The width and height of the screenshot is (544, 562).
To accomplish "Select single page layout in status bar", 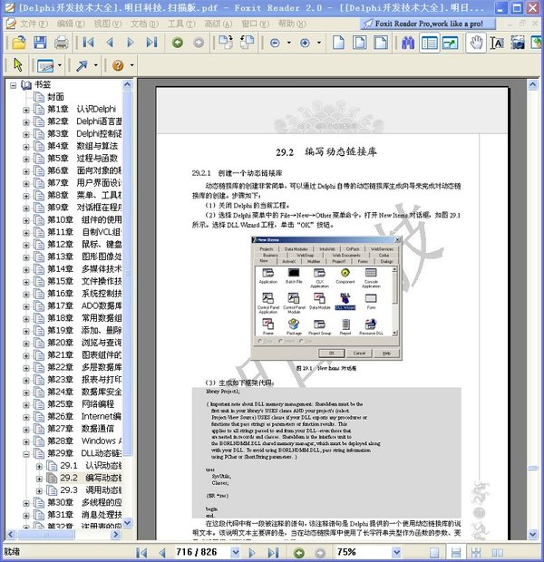I will point(434,552).
